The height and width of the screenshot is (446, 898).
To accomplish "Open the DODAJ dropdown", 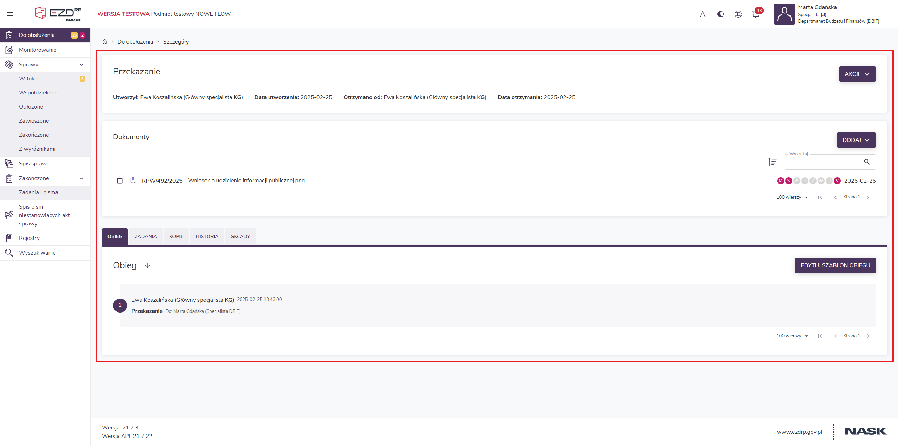I will pyautogui.click(x=856, y=140).
